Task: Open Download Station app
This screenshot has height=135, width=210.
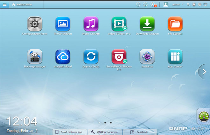Action: pos(147,24)
